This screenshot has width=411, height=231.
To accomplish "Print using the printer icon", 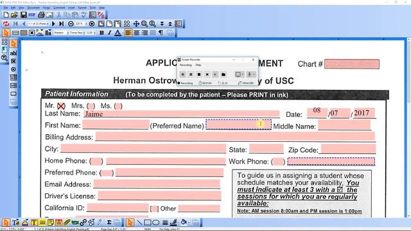I will 41,15.
